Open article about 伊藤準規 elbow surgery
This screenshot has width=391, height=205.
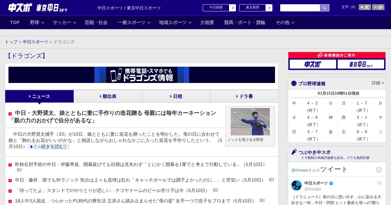click(x=141, y=165)
